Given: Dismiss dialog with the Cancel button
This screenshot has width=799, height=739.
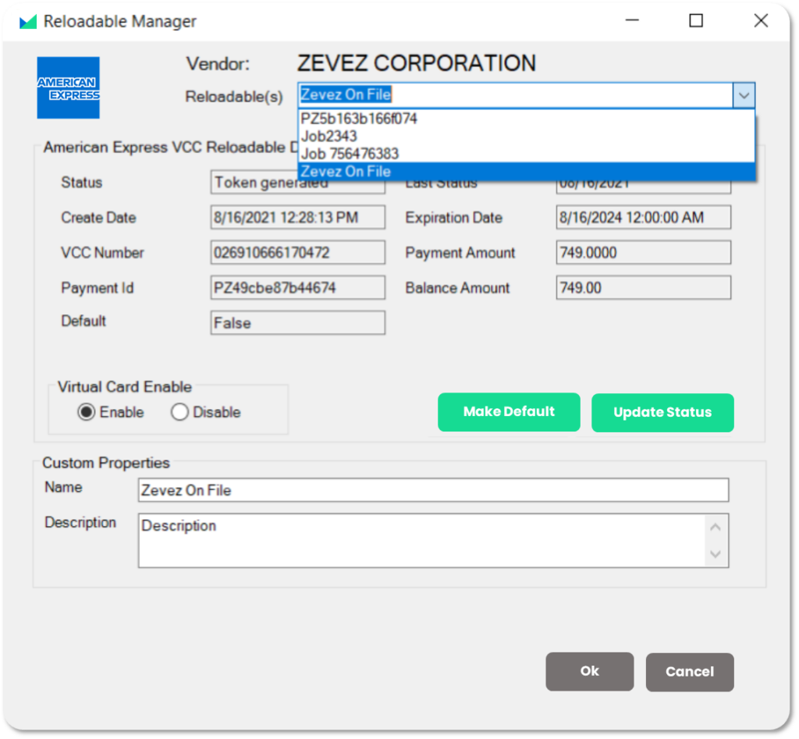Looking at the screenshot, I should point(690,672).
